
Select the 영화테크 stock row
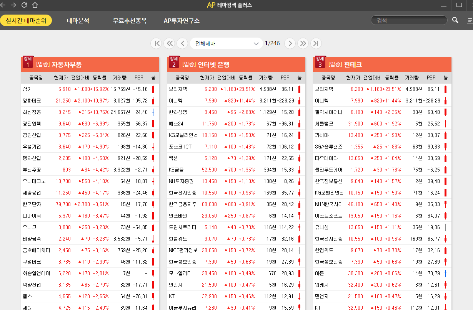(x=90, y=101)
